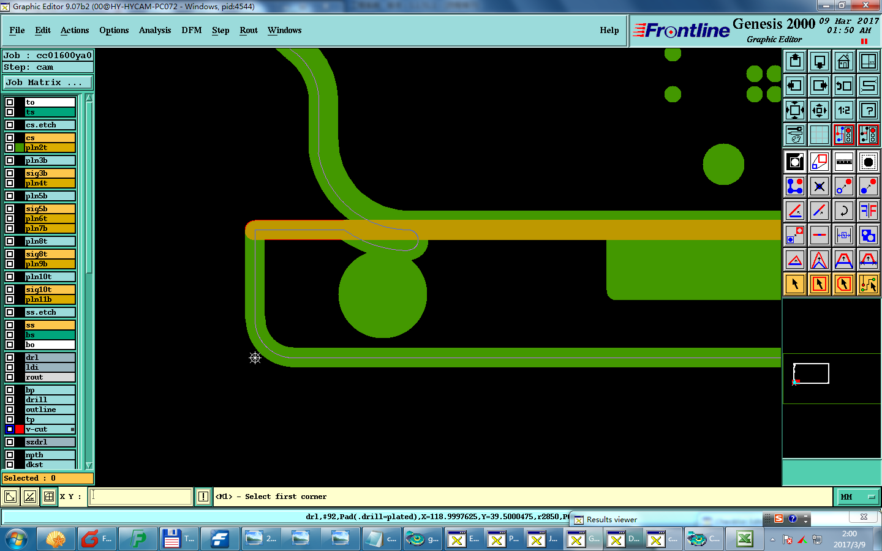The height and width of the screenshot is (551, 882).
Task: Click the blue overlapping shapes icon
Action: [x=869, y=235]
